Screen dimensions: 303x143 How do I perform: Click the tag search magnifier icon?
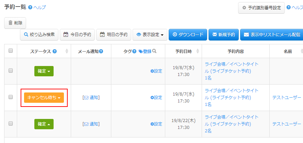(x=155, y=51)
